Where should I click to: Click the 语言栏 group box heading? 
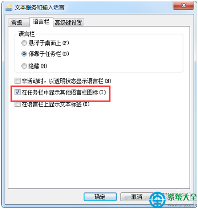pyautogui.click(x=27, y=34)
